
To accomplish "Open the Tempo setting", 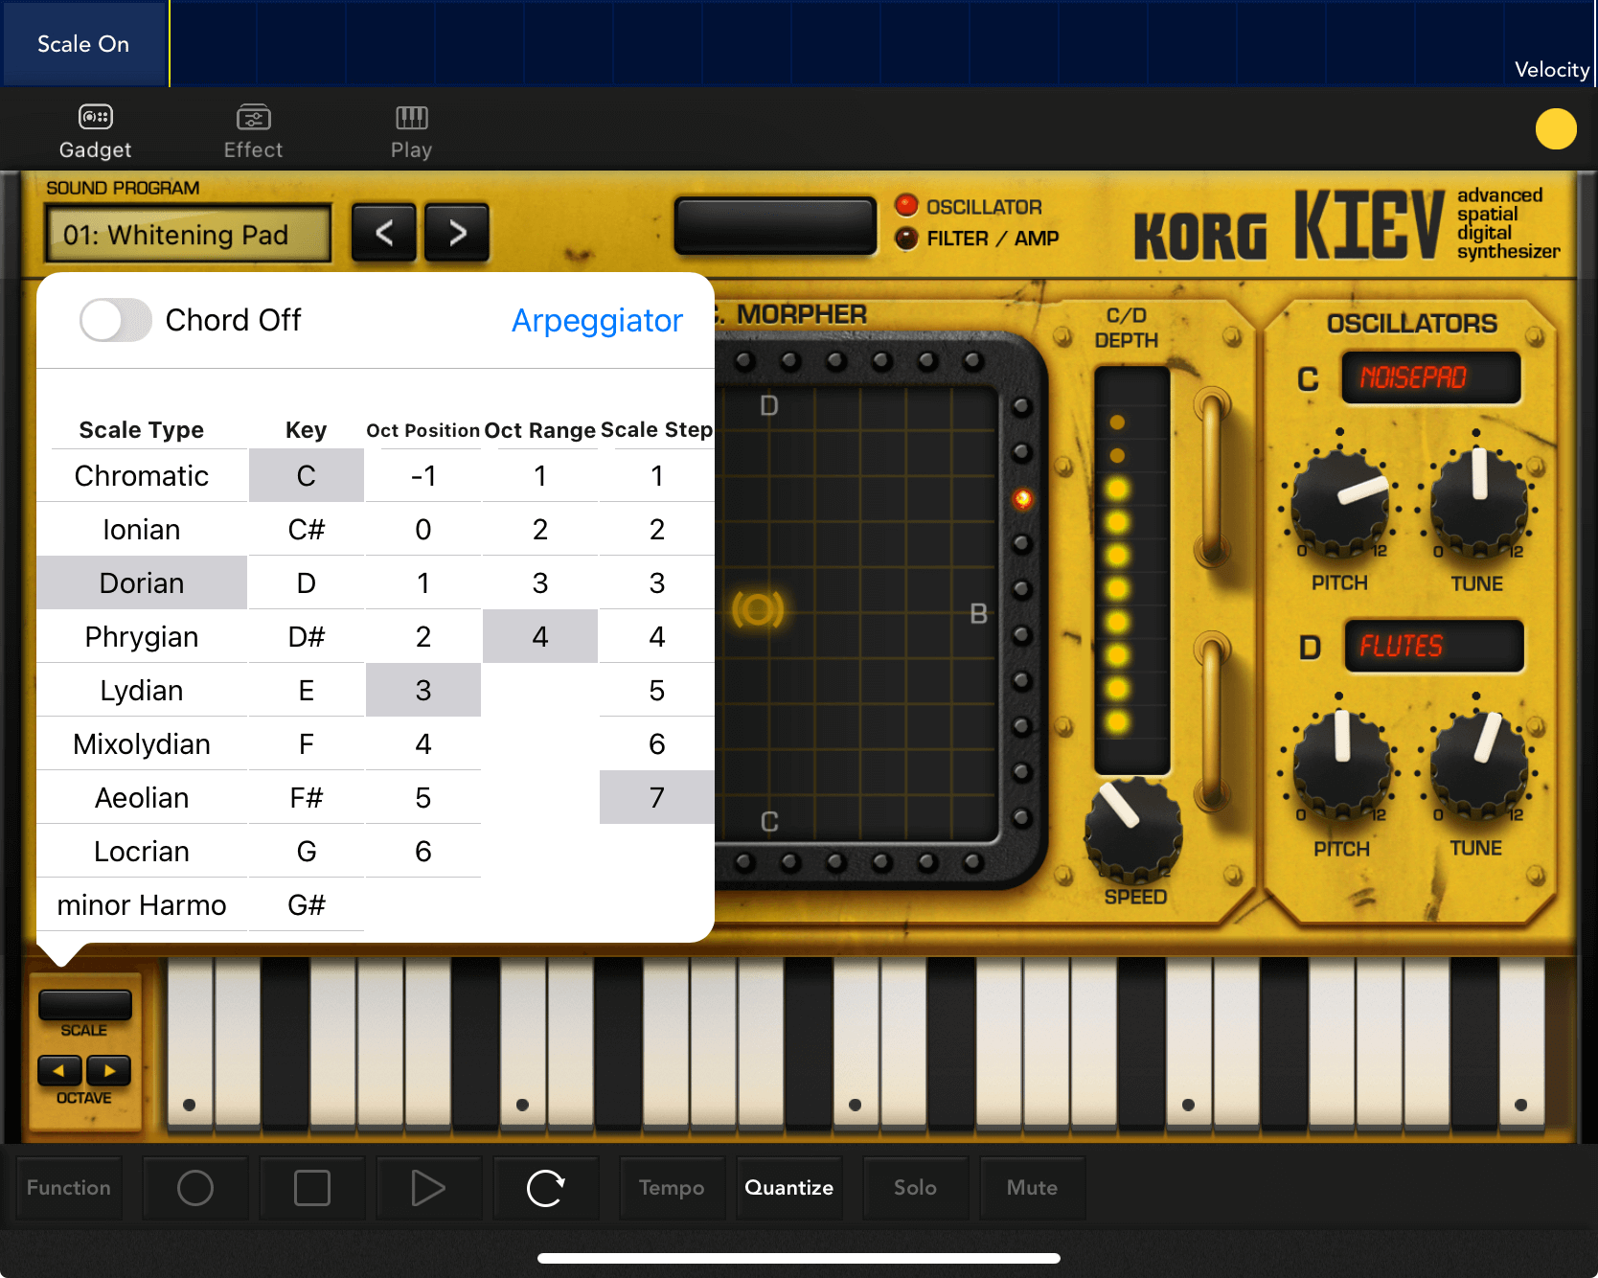I will [x=672, y=1188].
